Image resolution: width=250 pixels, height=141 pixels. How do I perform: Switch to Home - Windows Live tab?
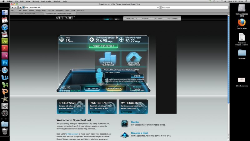pos(27,13)
